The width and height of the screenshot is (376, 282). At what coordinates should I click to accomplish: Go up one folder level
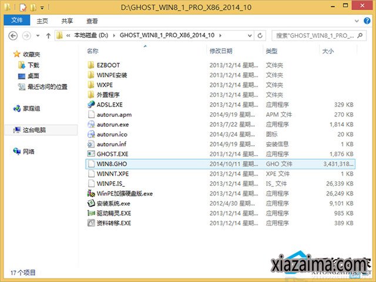tap(48, 36)
